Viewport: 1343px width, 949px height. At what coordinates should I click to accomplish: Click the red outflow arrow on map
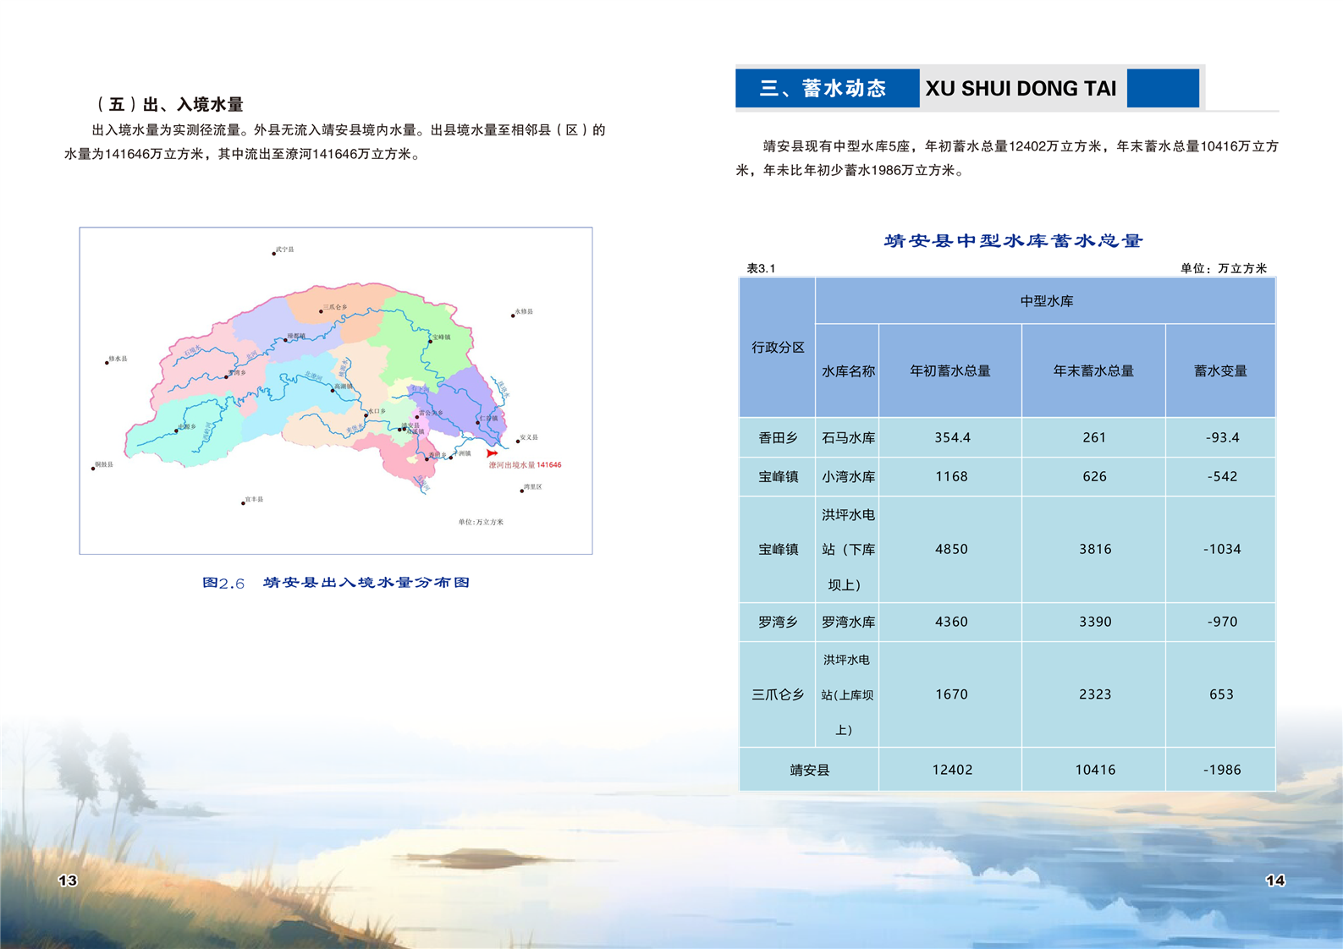[492, 453]
